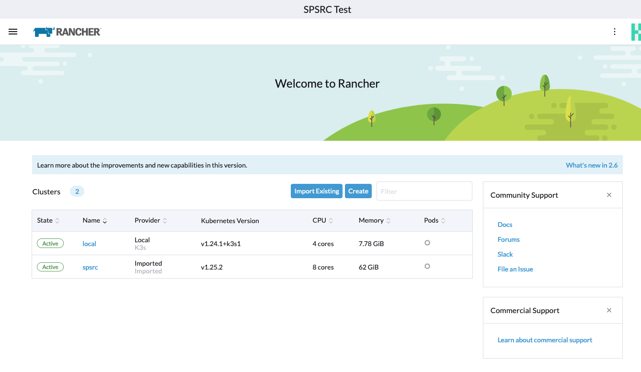Close the Commercial Support panel
641x372 pixels.
tap(609, 310)
